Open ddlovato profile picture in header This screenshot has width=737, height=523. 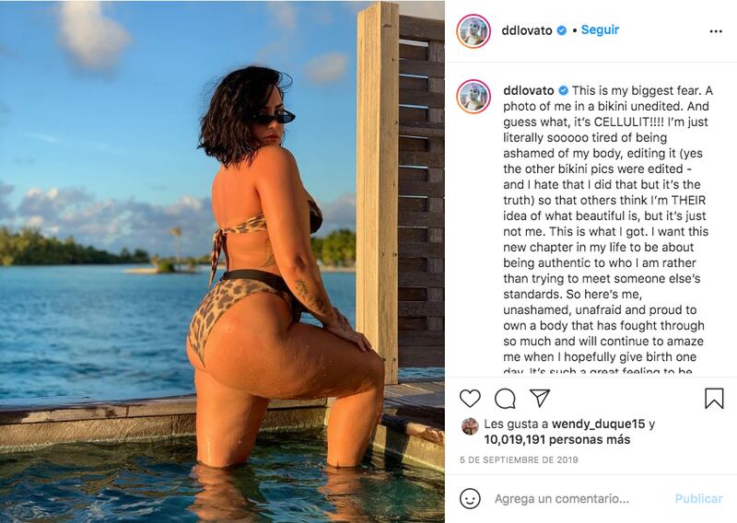(x=474, y=31)
